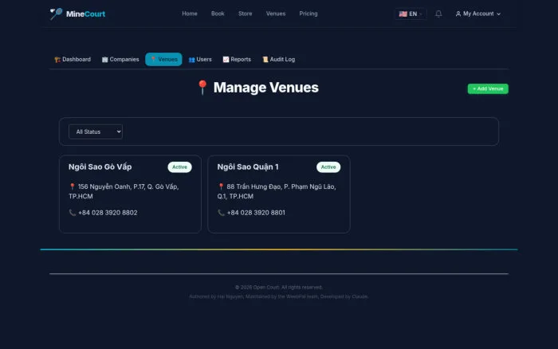Open the Ngôi Sao Gò Vấp venue title

tap(100, 167)
